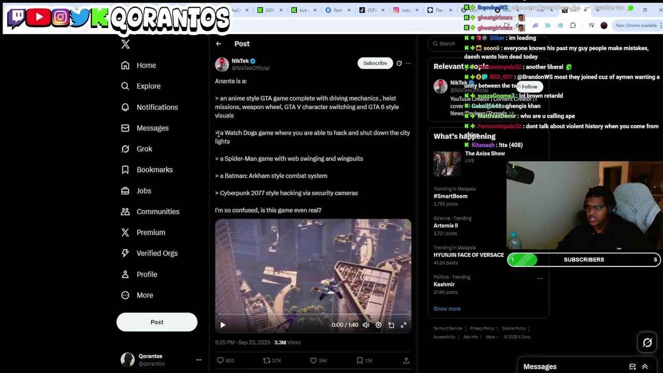Click the white Post button
Screen dimensions: 663x373
157,322
